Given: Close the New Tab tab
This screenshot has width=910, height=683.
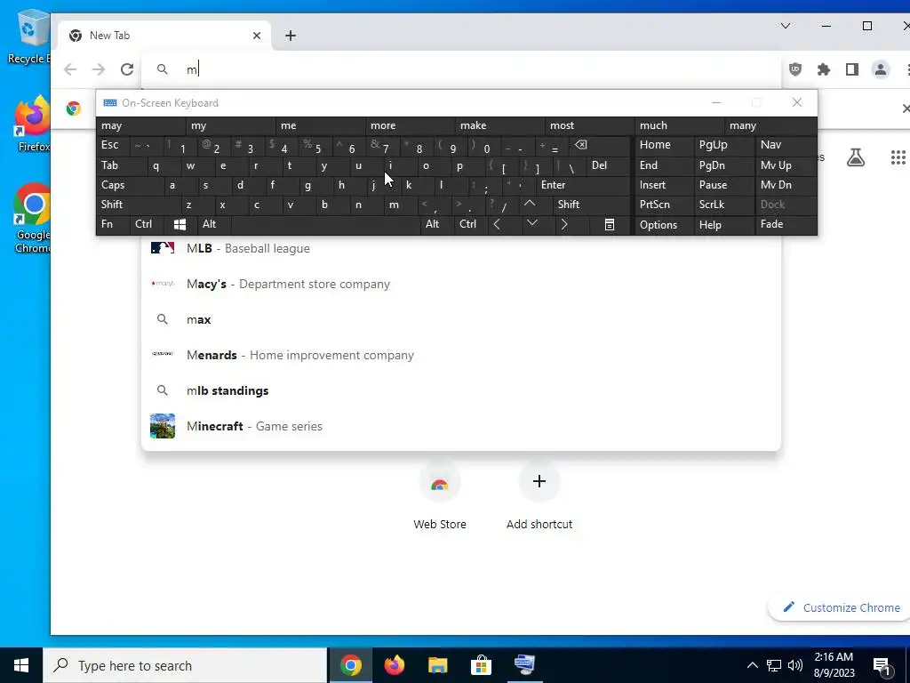Looking at the screenshot, I should [x=257, y=36].
